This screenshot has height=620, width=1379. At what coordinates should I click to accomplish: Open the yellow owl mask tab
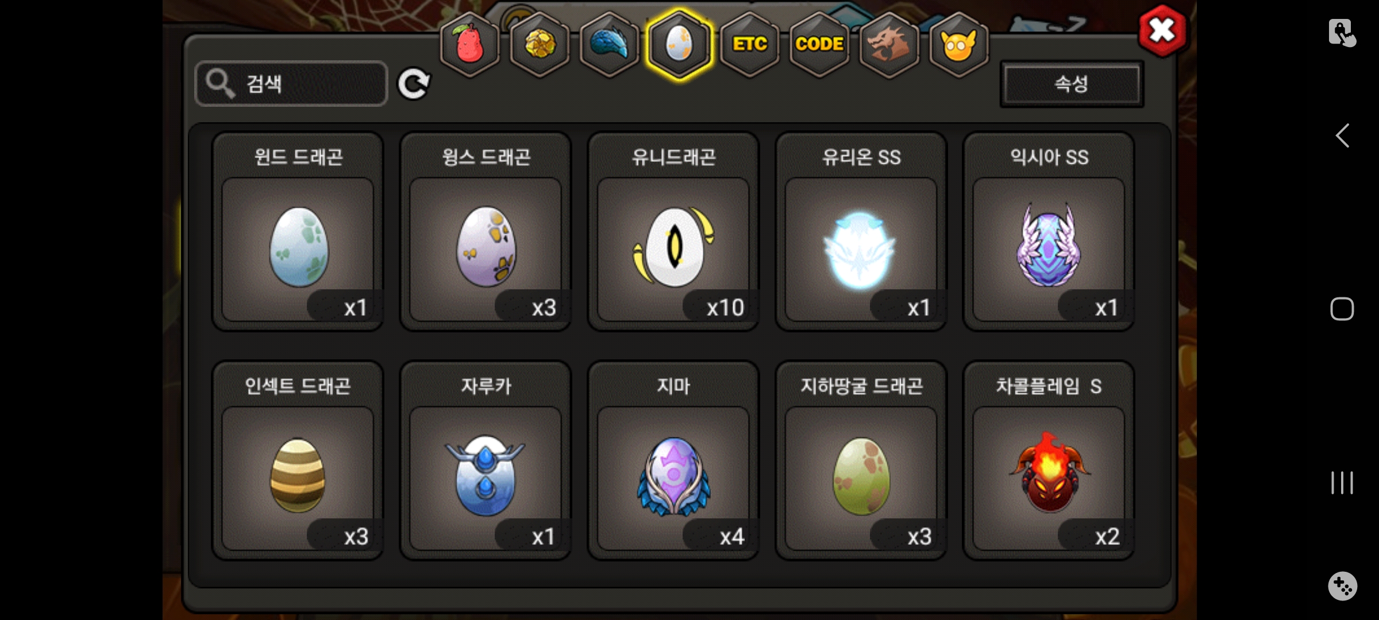(x=958, y=44)
